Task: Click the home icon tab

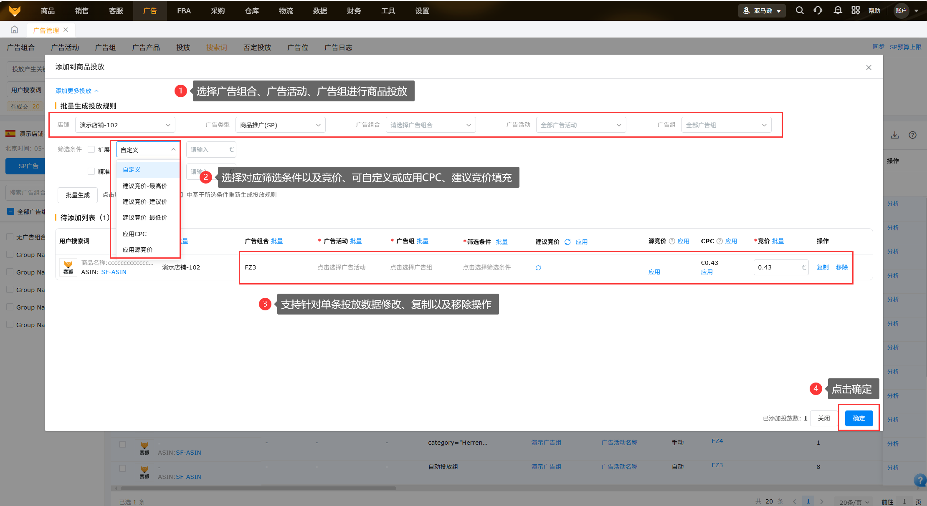Action: pyautogui.click(x=14, y=30)
